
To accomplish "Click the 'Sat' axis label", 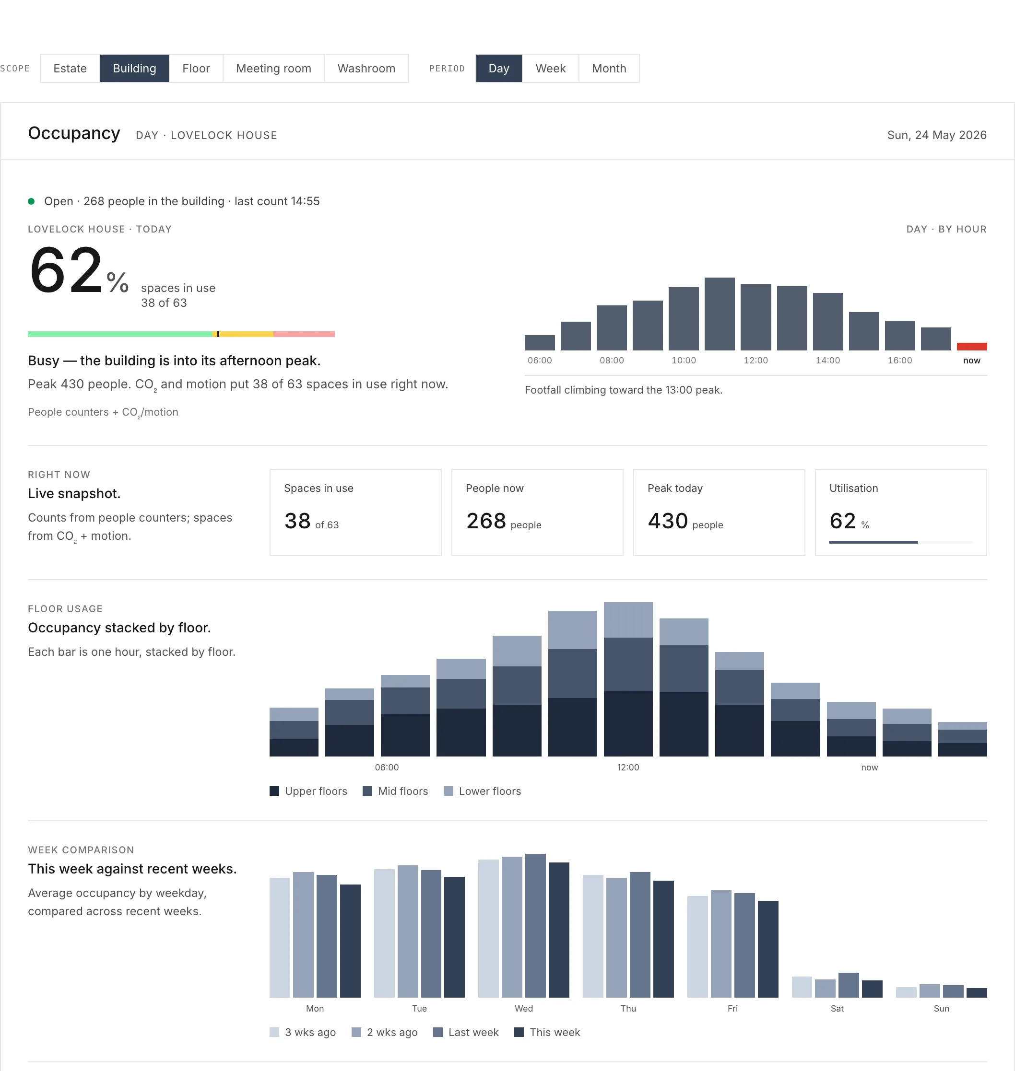I will pos(837,1008).
